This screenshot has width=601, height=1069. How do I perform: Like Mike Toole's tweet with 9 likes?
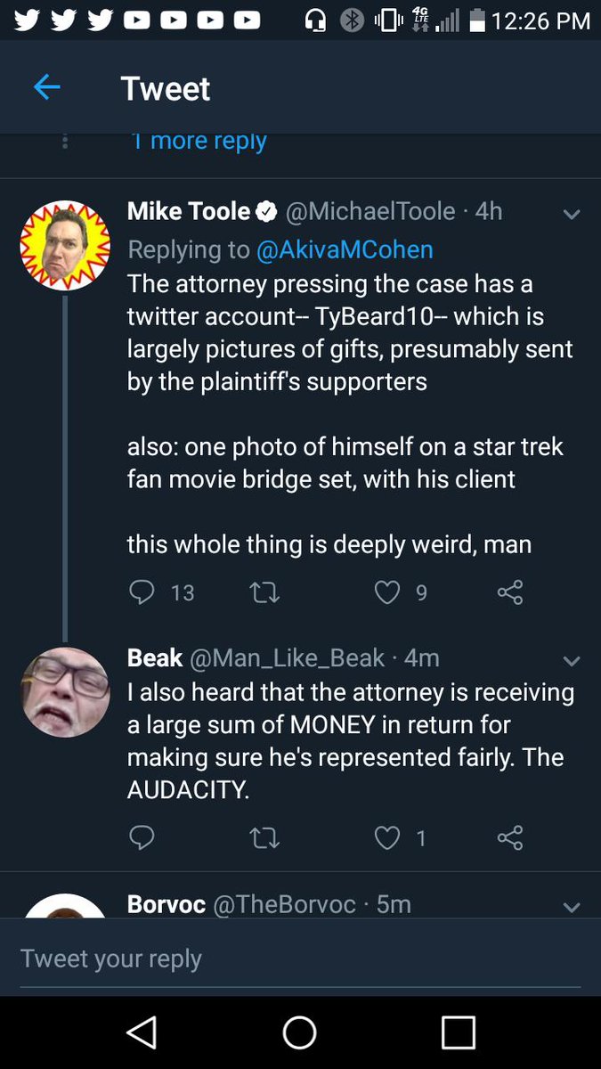pyautogui.click(x=386, y=592)
